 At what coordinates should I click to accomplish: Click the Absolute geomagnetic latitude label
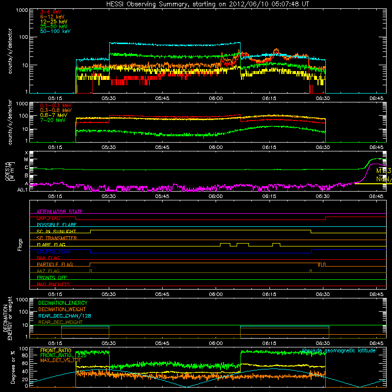point(339,351)
